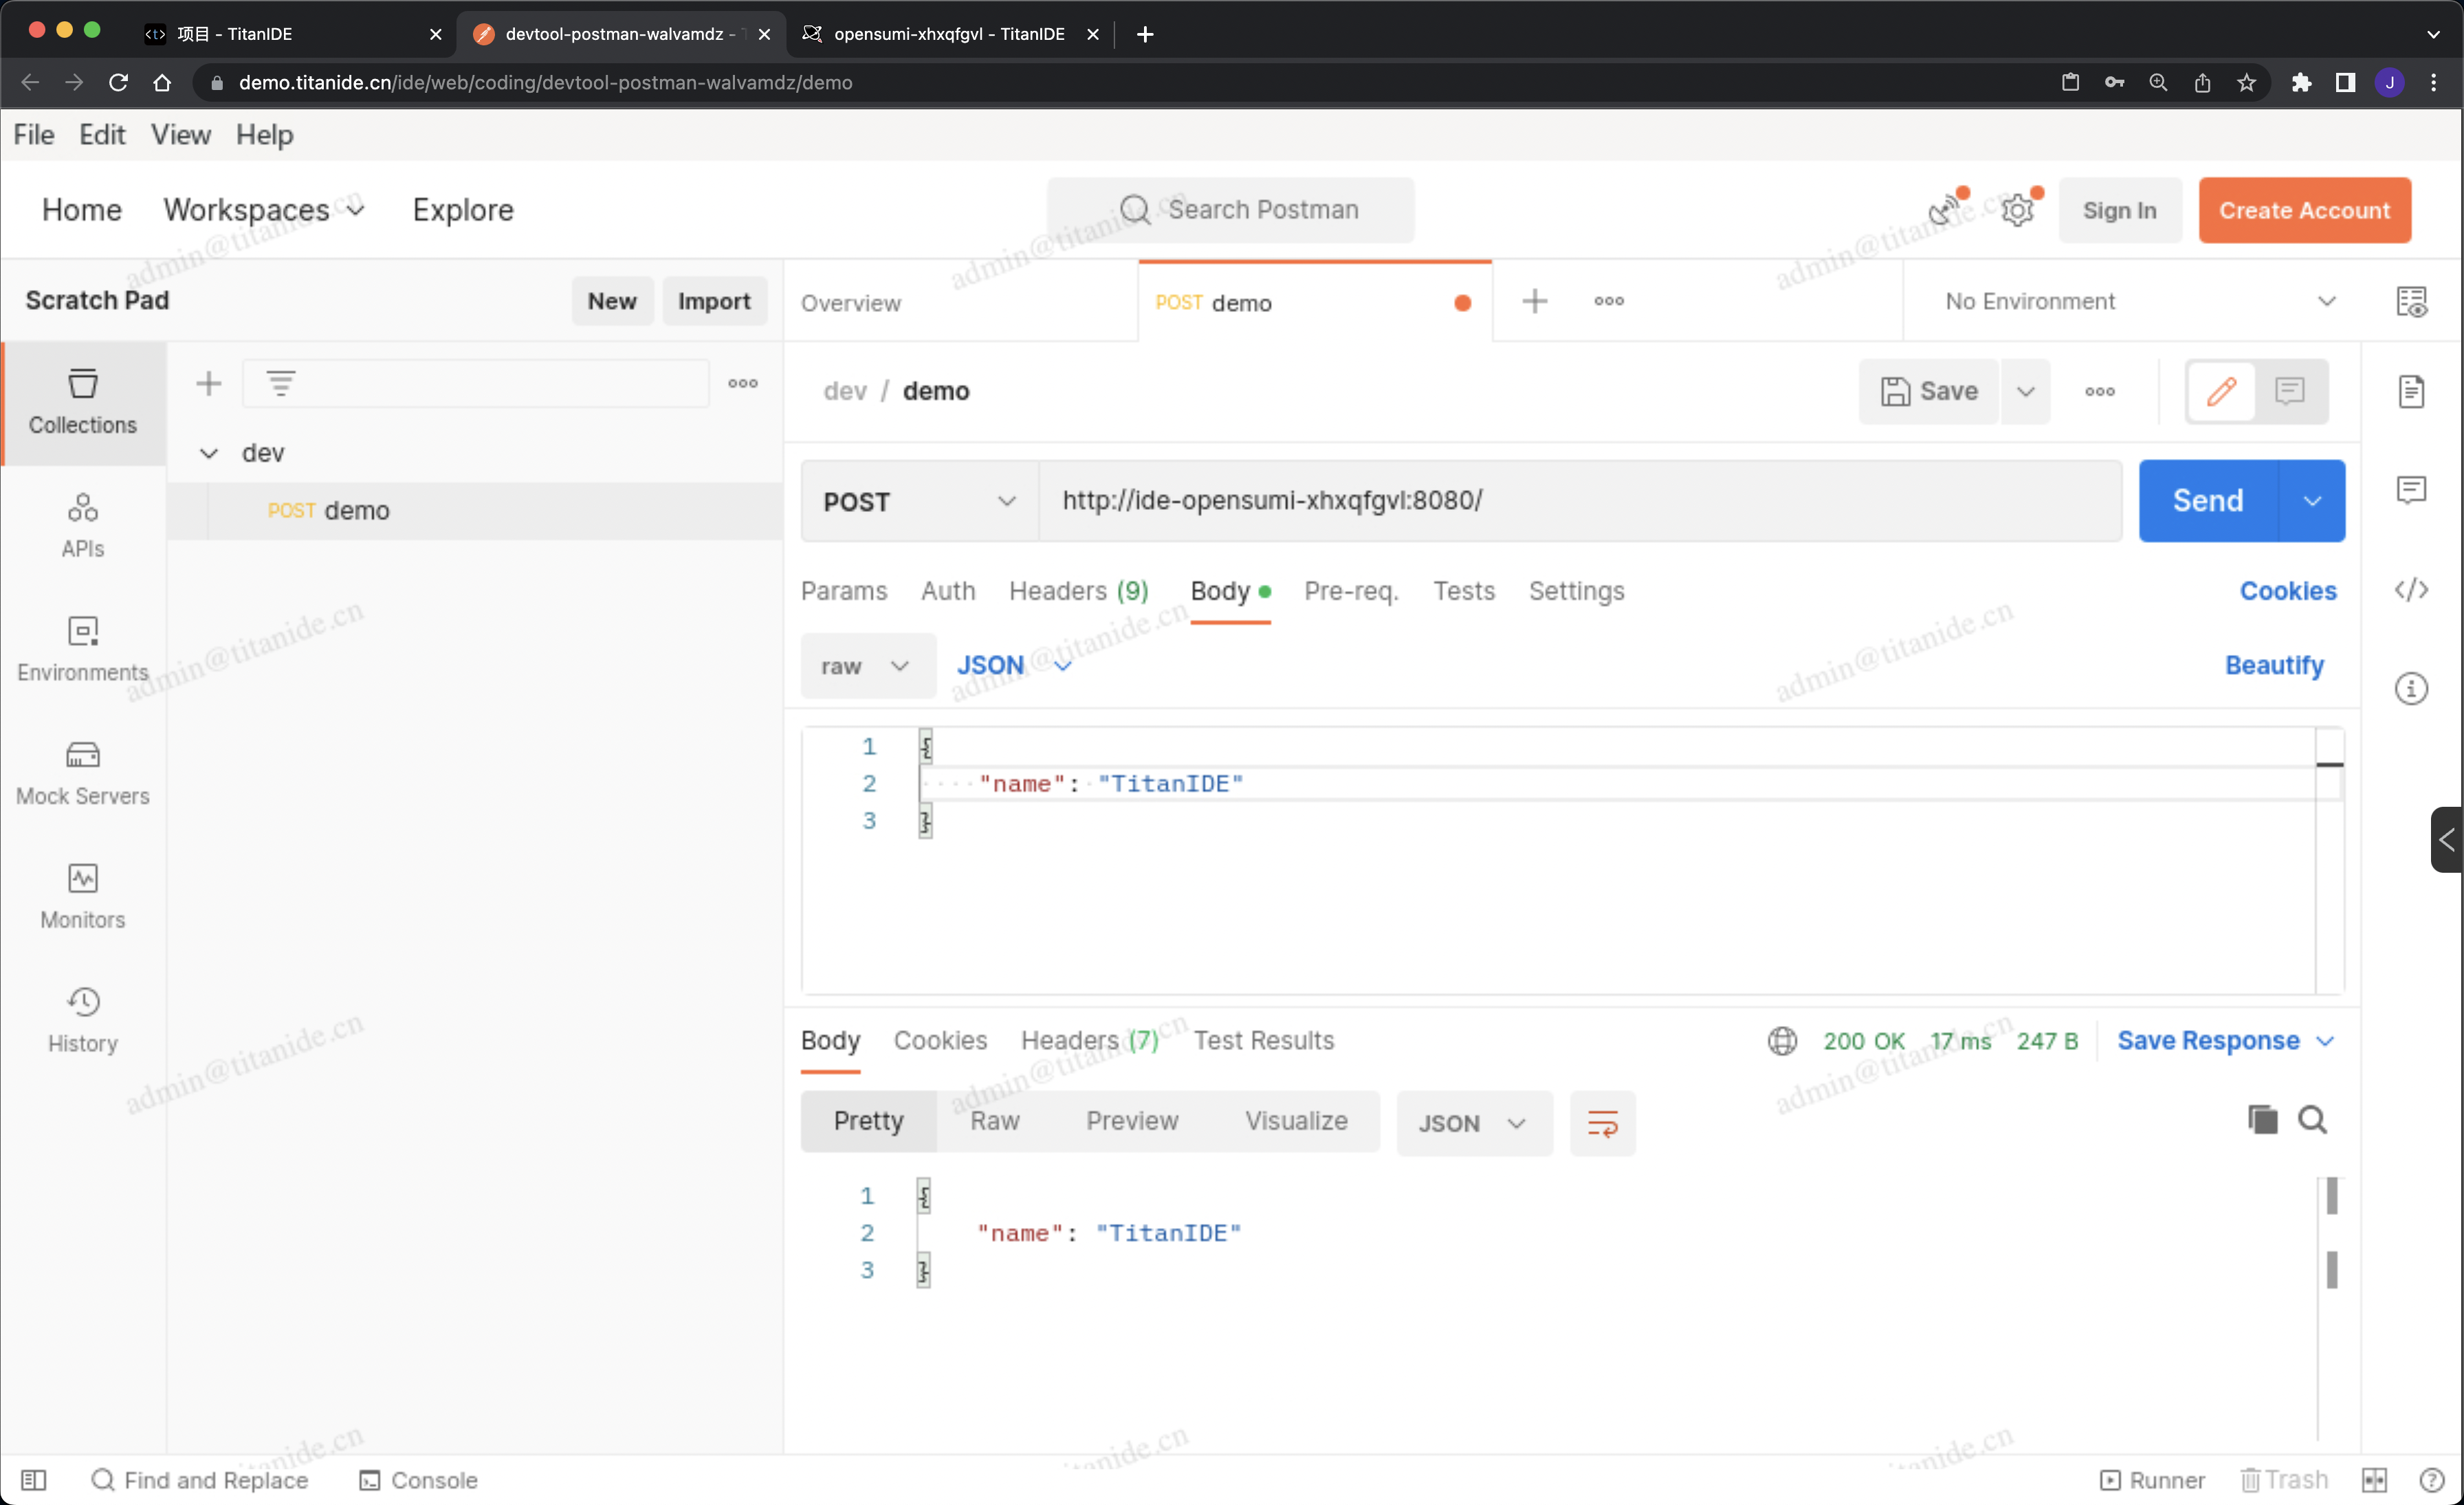Switch to request Headers (9) tab
2464x1505 pixels.
coord(1079,592)
